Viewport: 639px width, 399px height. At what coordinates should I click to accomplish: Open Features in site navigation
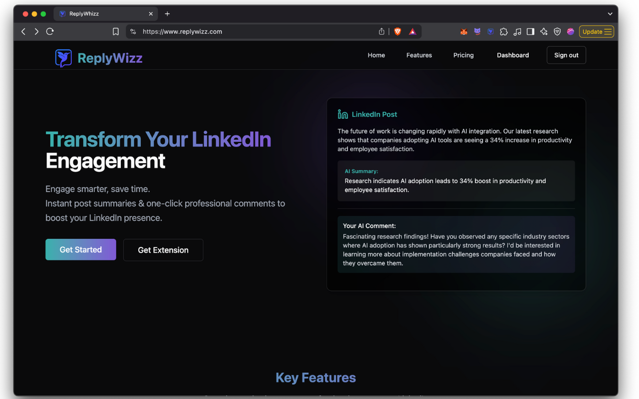pos(419,55)
